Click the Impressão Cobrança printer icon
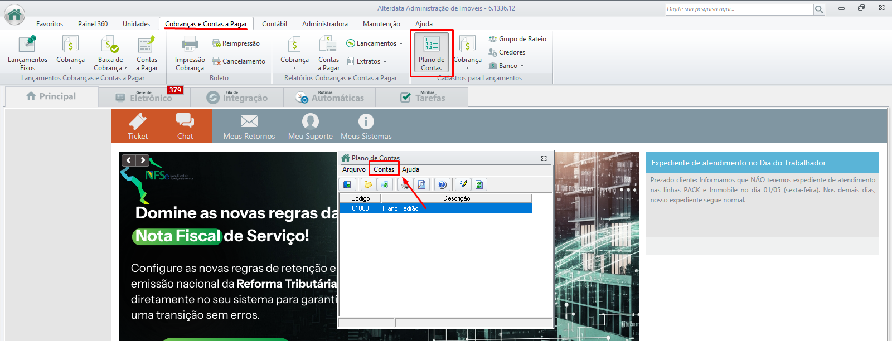The height and width of the screenshot is (341, 892). click(x=190, y=44)
